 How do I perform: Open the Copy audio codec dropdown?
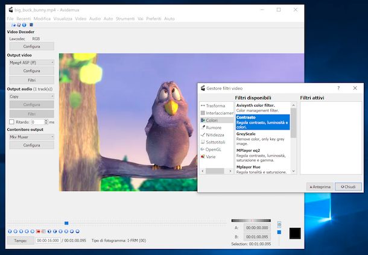pyautogui.click(x=32, y=96)
